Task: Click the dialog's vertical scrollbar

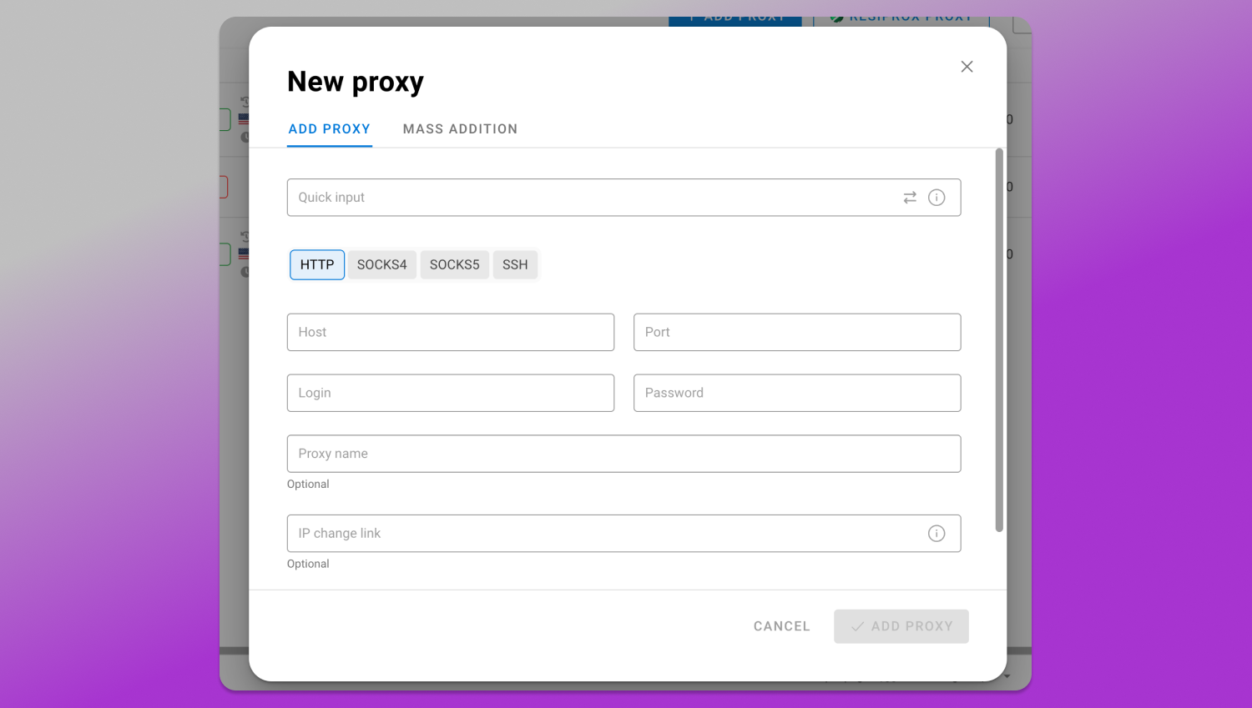Action: [999, 340]
